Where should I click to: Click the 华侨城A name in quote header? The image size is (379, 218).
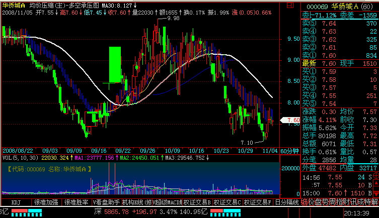(x=345, y=7)
